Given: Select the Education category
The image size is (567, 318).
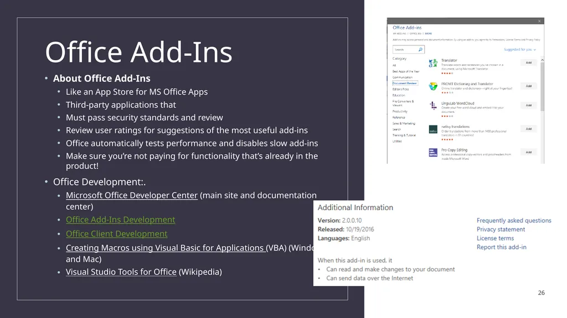Looking at the screenshot, I should 399,95.
